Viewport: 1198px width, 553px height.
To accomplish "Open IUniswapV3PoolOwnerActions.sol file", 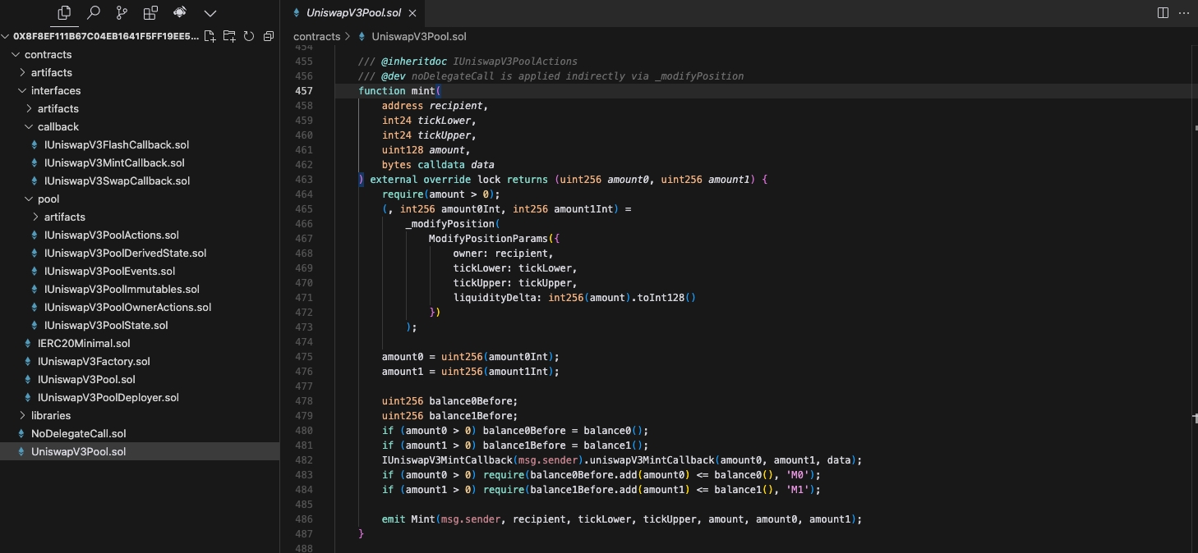I will point(127,307).
